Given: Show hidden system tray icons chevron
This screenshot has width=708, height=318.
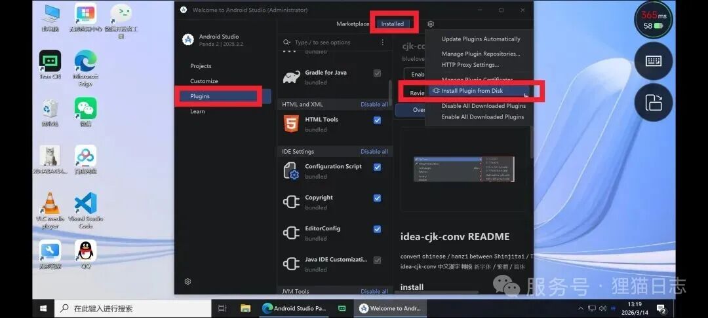Looking at the screenshot, I should pos(581,309).
